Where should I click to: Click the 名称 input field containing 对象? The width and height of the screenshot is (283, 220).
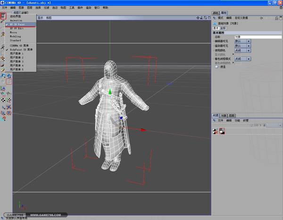258,37
